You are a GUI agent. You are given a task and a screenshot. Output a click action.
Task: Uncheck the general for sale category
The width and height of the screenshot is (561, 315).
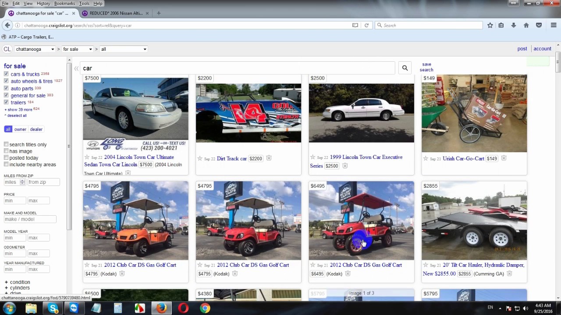[6, 95]
